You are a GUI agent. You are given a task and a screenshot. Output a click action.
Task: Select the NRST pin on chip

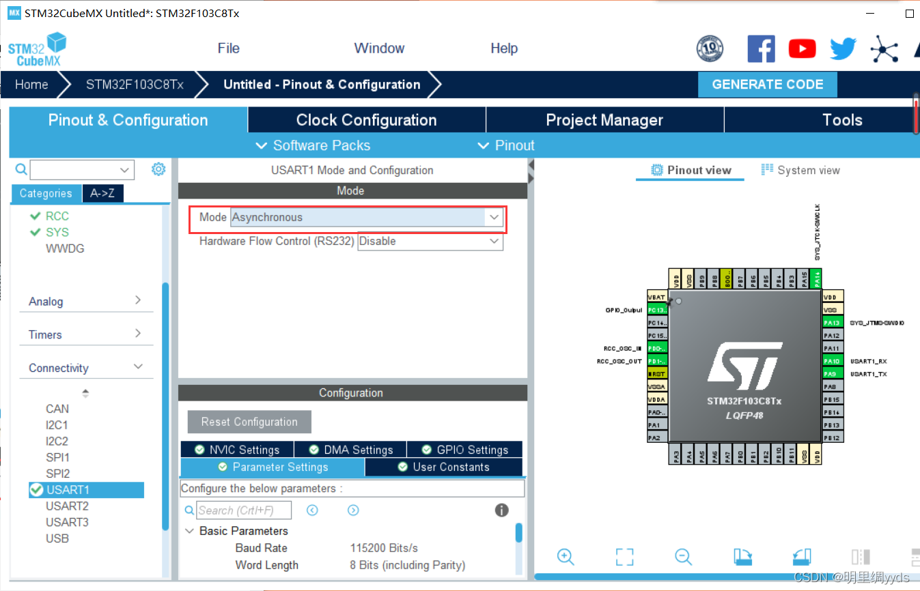pos(657,374)
